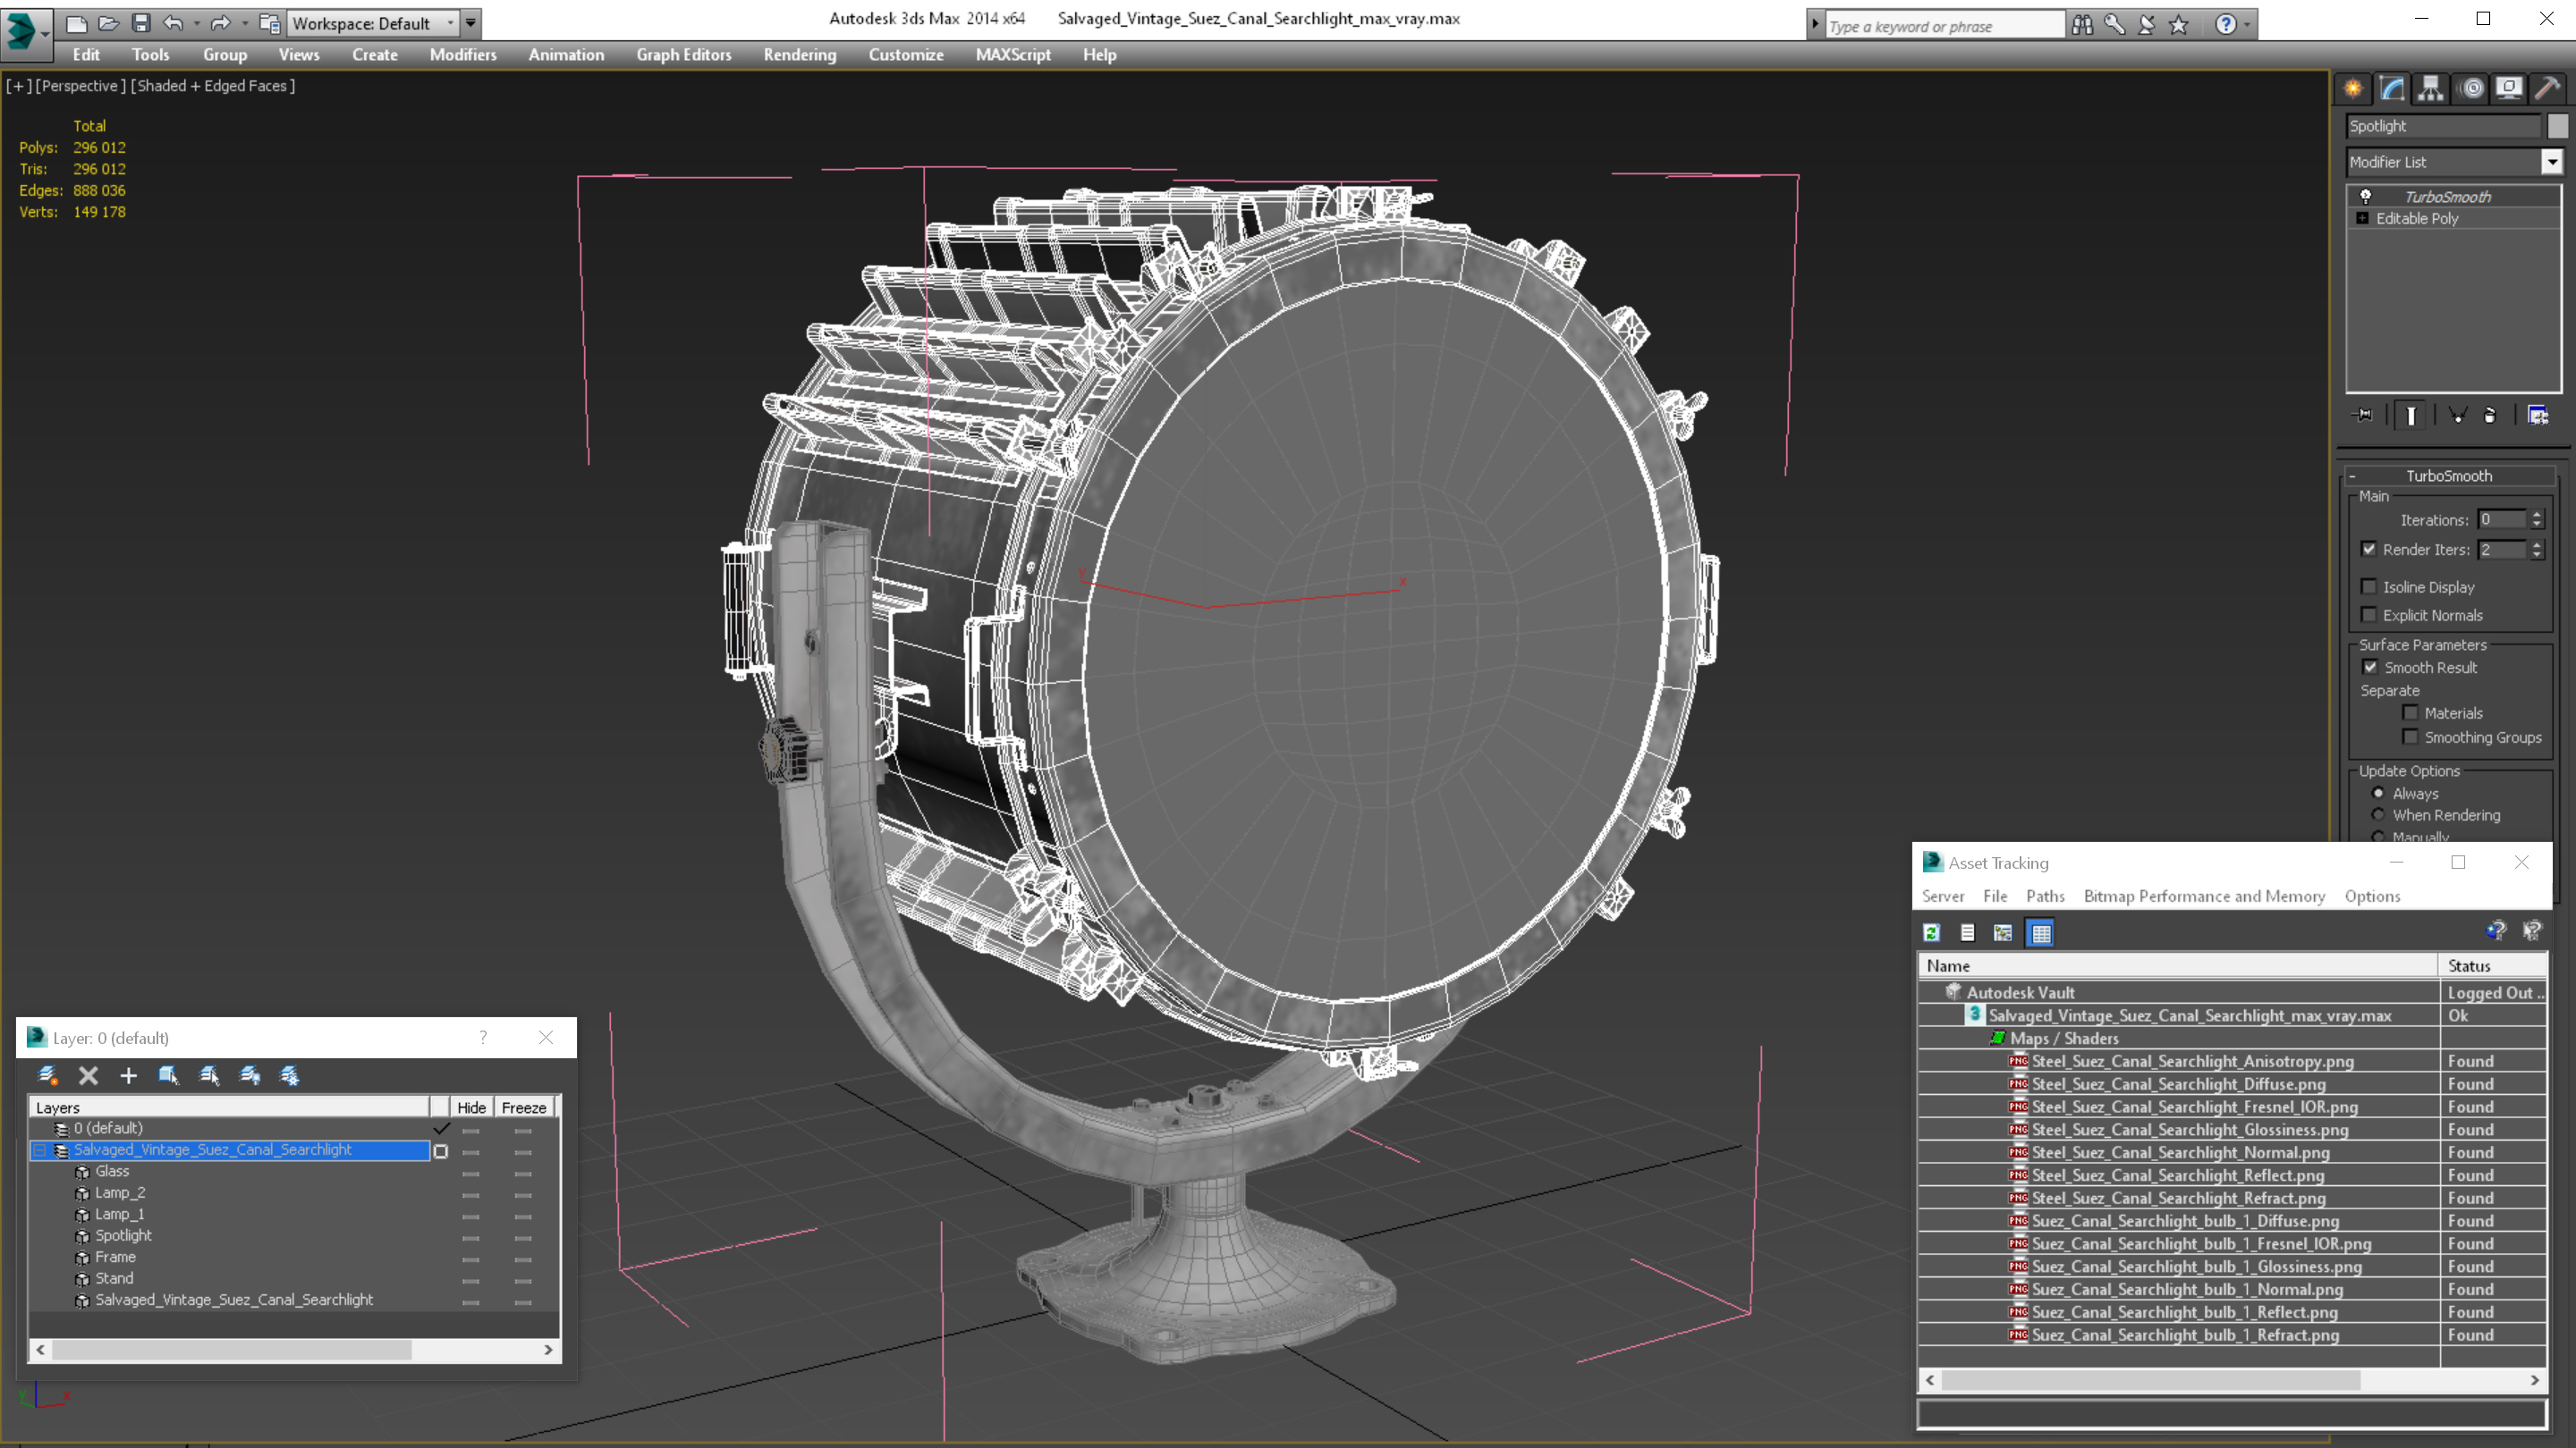2576x1448 pixels.
Task: Enable Separate by Smoothing Groups checkbox
Action: [2410, 737]
